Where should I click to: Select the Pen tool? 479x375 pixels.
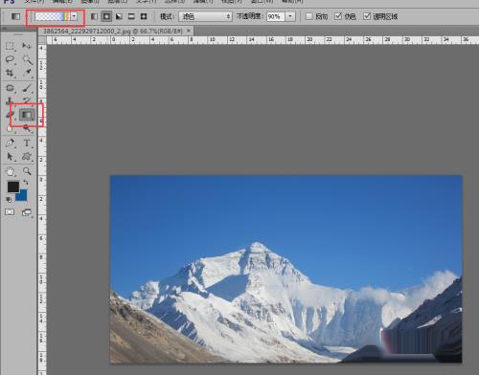point(10,143)
